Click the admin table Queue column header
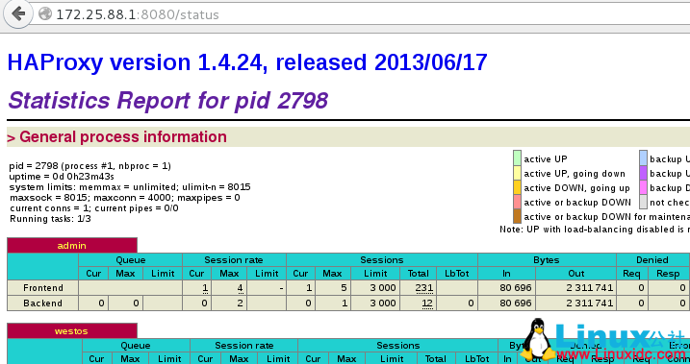This screenshot has height=364, width=690. click(130, 260)
